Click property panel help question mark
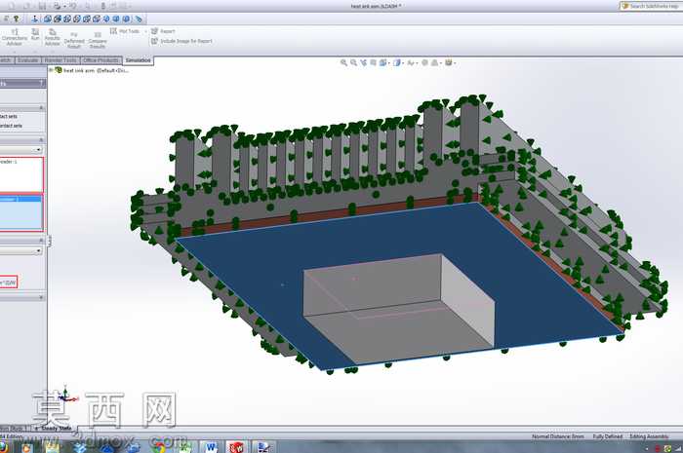Screen dimensions: 683x453 (41, 83)
